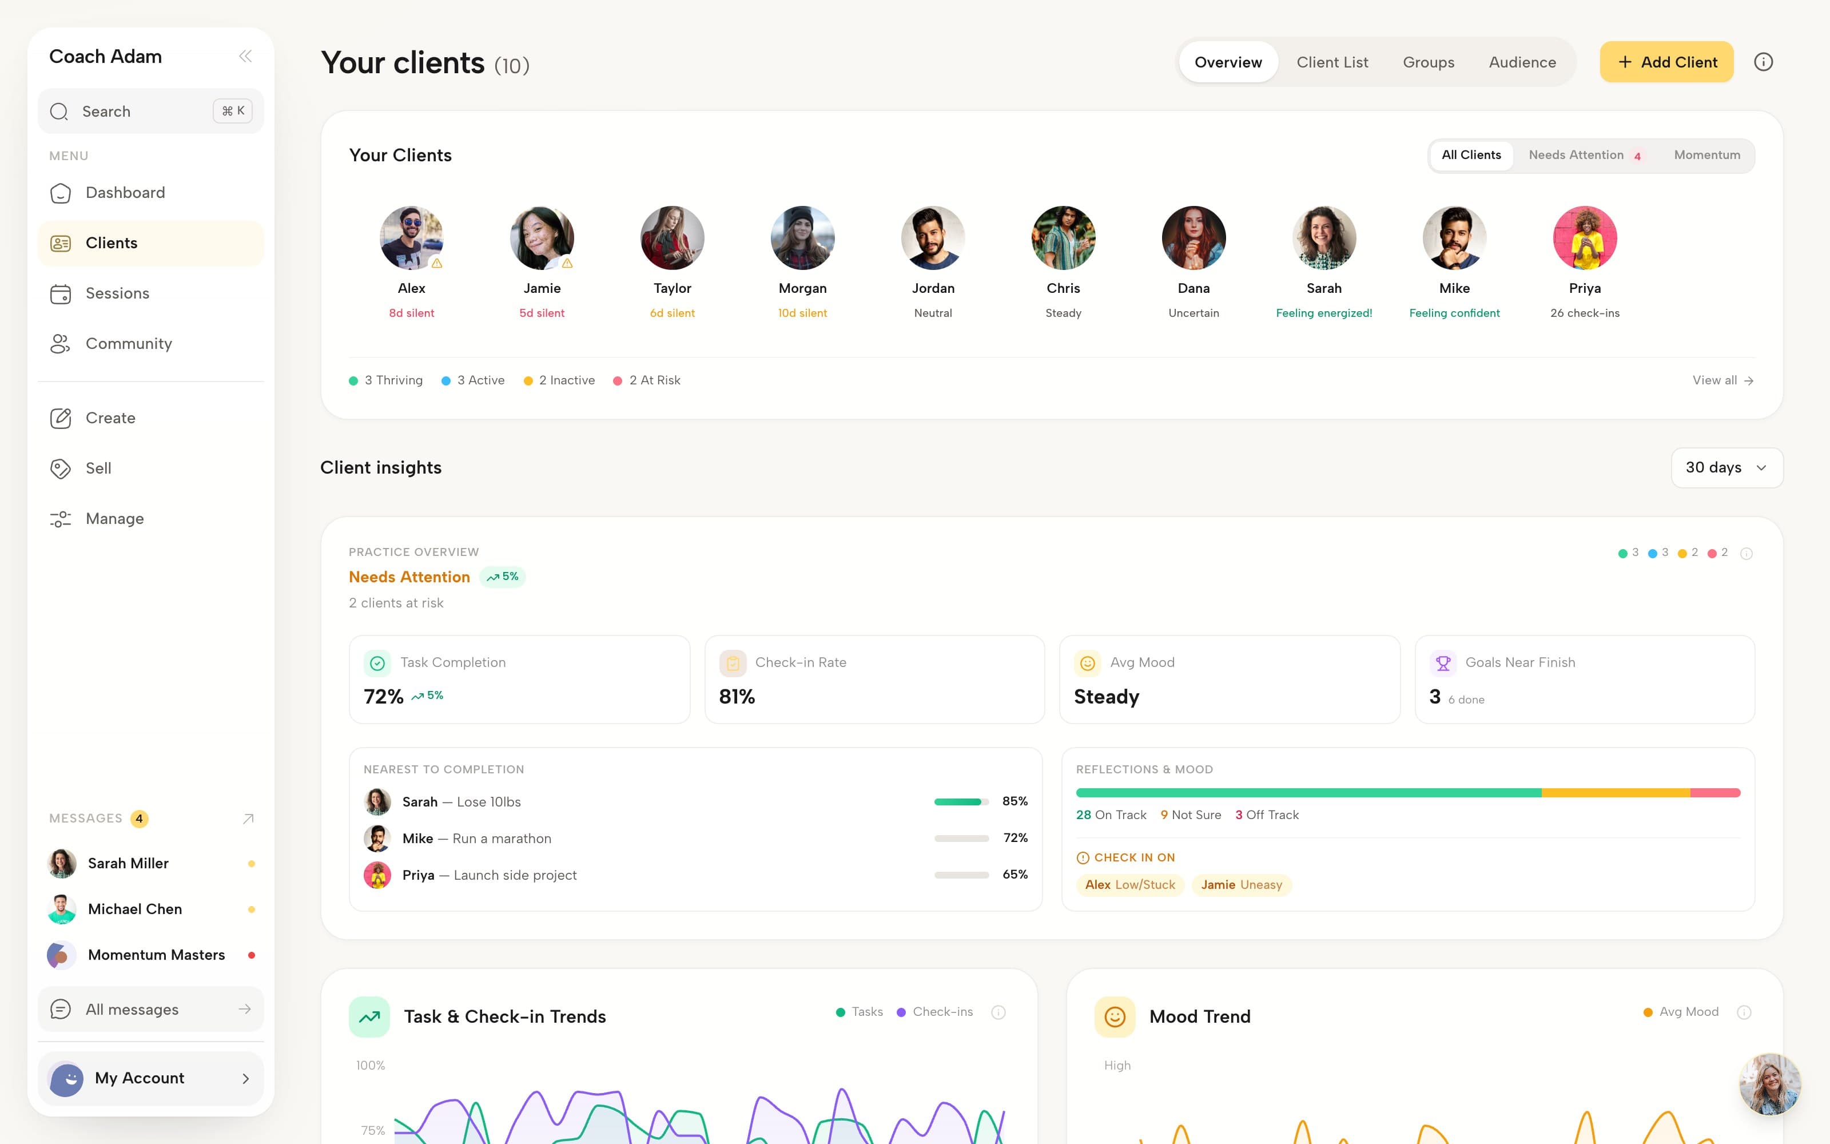Switch to the Groups tab

tap(1429, 62)
